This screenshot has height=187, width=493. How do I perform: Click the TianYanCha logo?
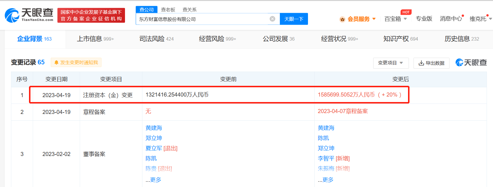[29, 15]
